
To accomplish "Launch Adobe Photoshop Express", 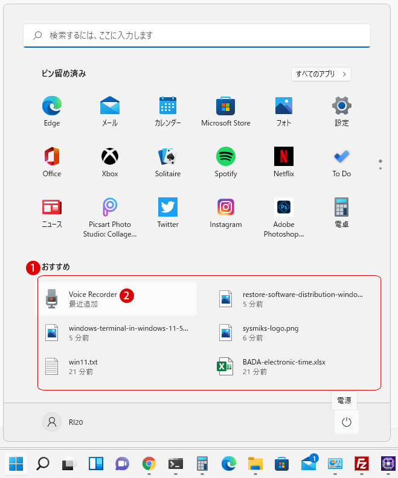I will pos(284,217).
